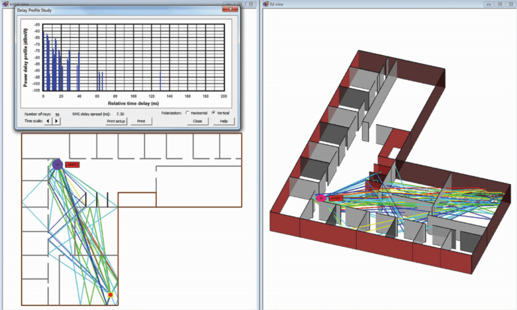Image resolution: width=517 pixels, height=310 pixels.
Task: Select Horizontal polarization
Action: point(187,113)
